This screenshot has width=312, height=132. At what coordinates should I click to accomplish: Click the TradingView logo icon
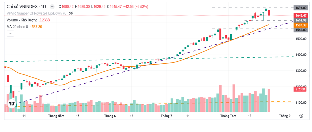click(12, 103)
